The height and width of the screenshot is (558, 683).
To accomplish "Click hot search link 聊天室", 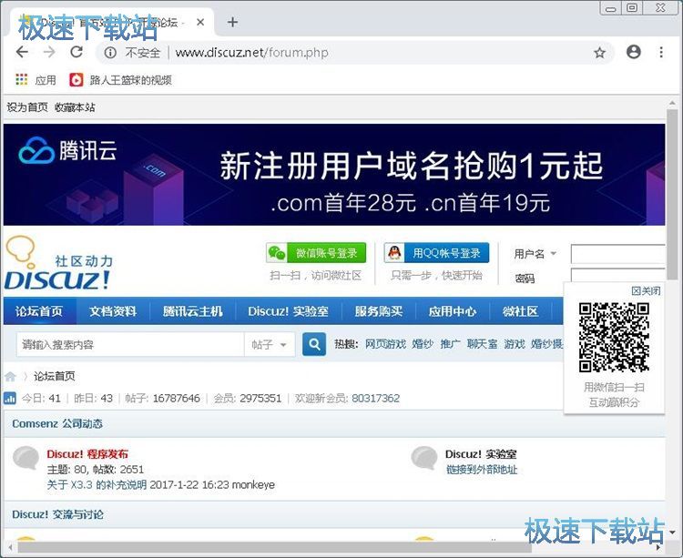I will (482, 344).
